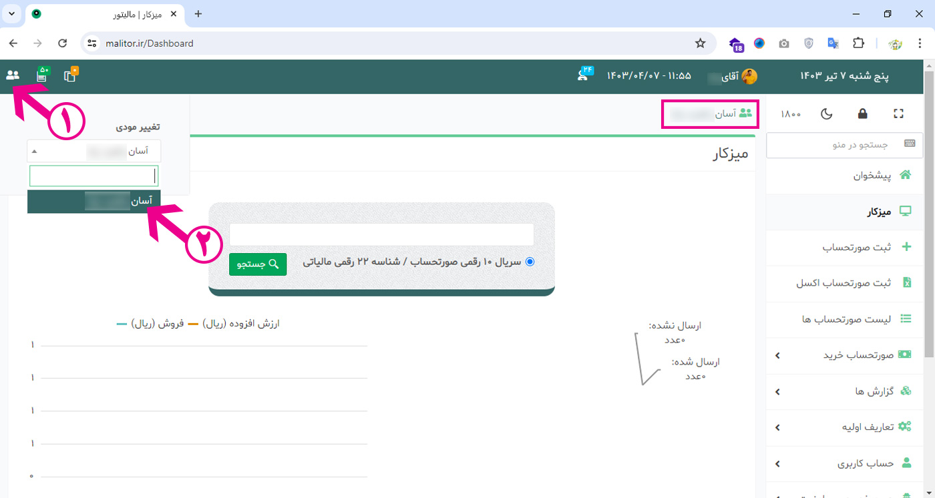Expand حساب کاربری submenu chevron
The image size is (935, 498).
777,463
